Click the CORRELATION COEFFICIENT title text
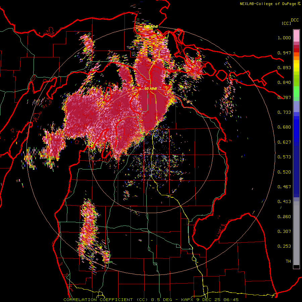This screenshot has width=302, height=302. [98, 300]
